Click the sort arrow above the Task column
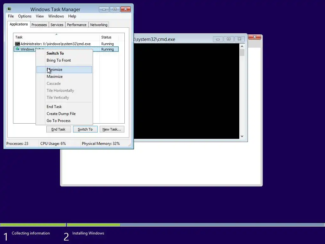The image size is (325, 244). 56,34
